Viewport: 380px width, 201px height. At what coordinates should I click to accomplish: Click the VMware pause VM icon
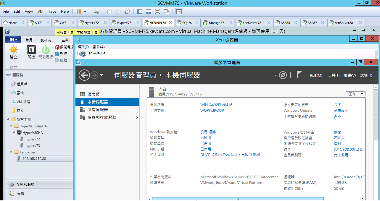[79, 12]
